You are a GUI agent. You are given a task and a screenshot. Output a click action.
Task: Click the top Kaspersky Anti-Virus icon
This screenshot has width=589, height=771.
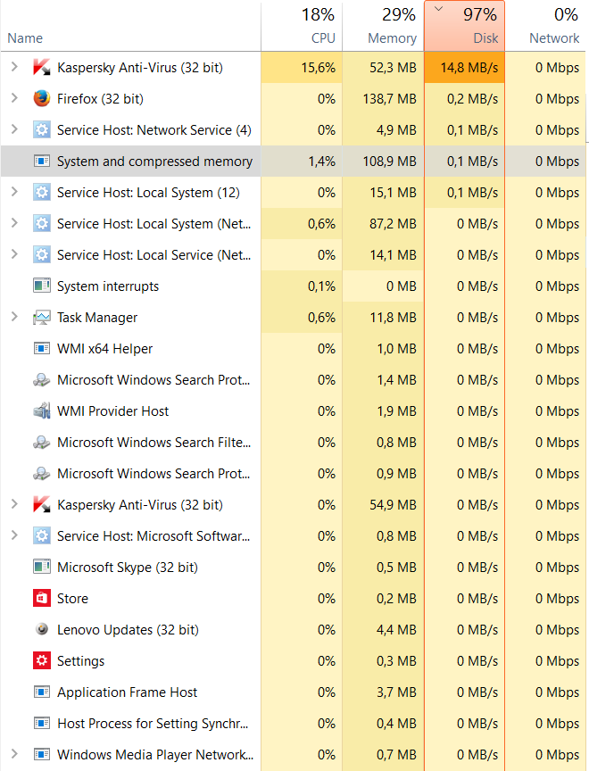click(x=42, y=67)
